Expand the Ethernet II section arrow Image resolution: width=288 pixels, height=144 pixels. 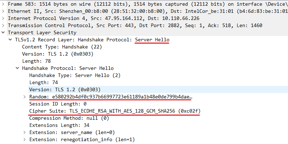pos(3,11)
